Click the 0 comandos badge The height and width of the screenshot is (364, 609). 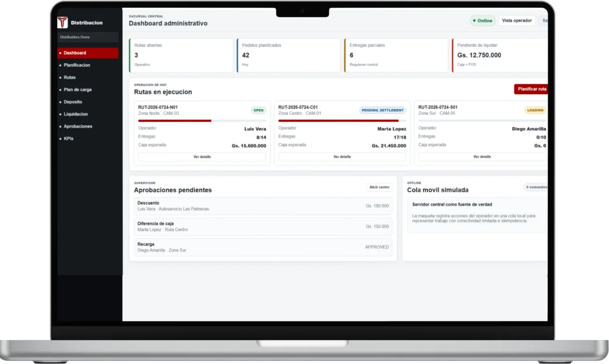536,187
